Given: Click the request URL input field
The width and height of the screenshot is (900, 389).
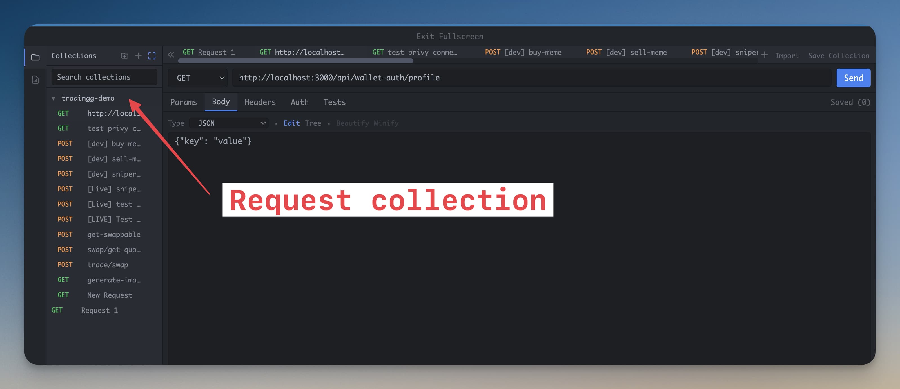Looking at the screenshot, I should pyautogui.click(x=531, y=78).
